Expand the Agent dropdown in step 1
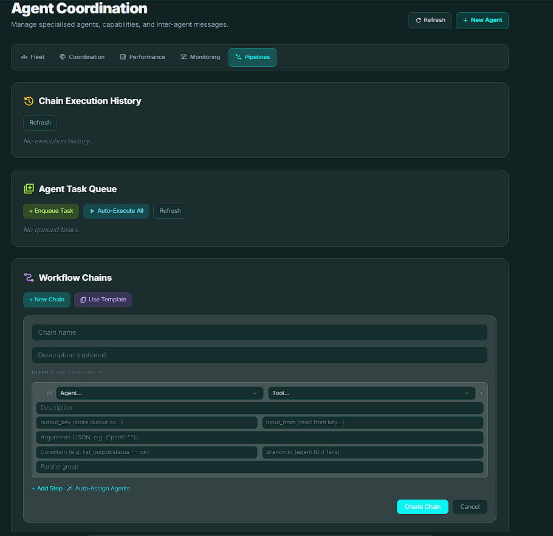 [159, 393]
